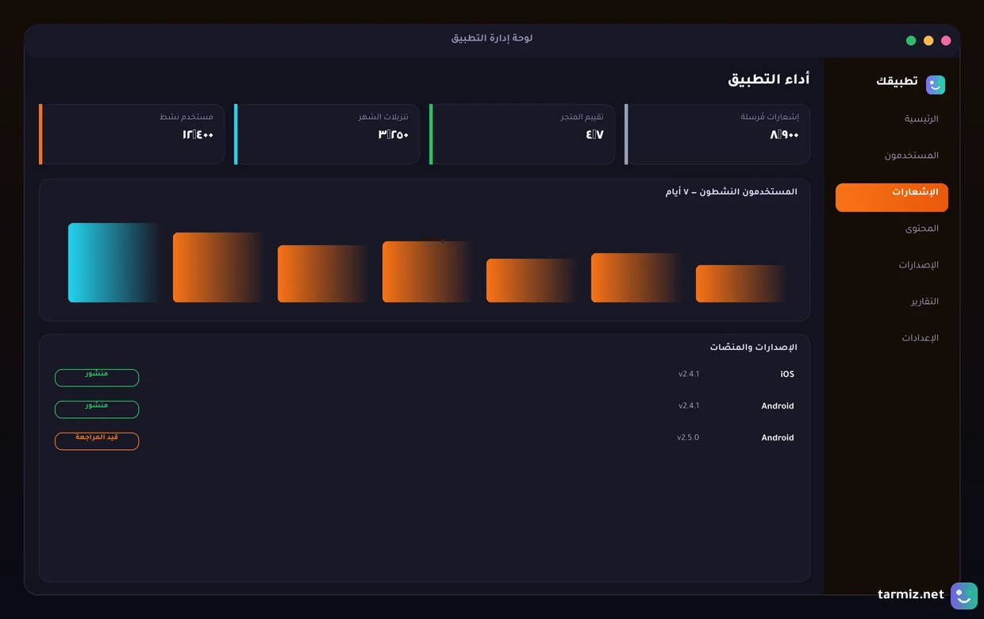Click the cyan bar in the active-users chart
Image resolution: width=984 pixels, height=619 pixels.
(x=113, y=263)
